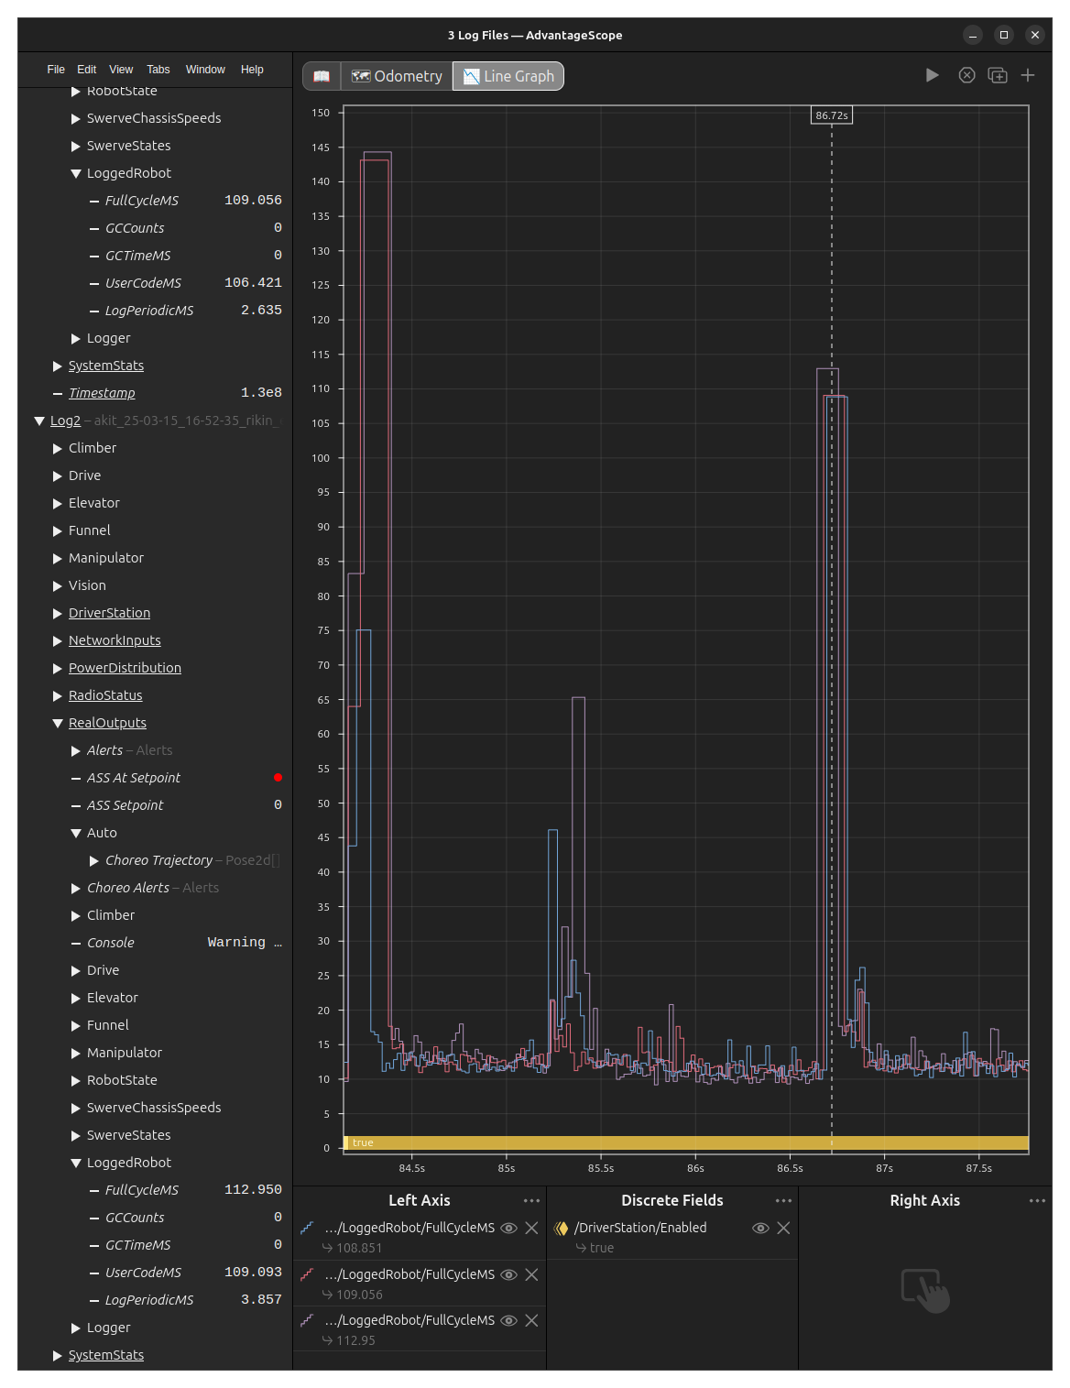Toggle visibility of second FullCycleMS (109.056)

point(508,1274)
